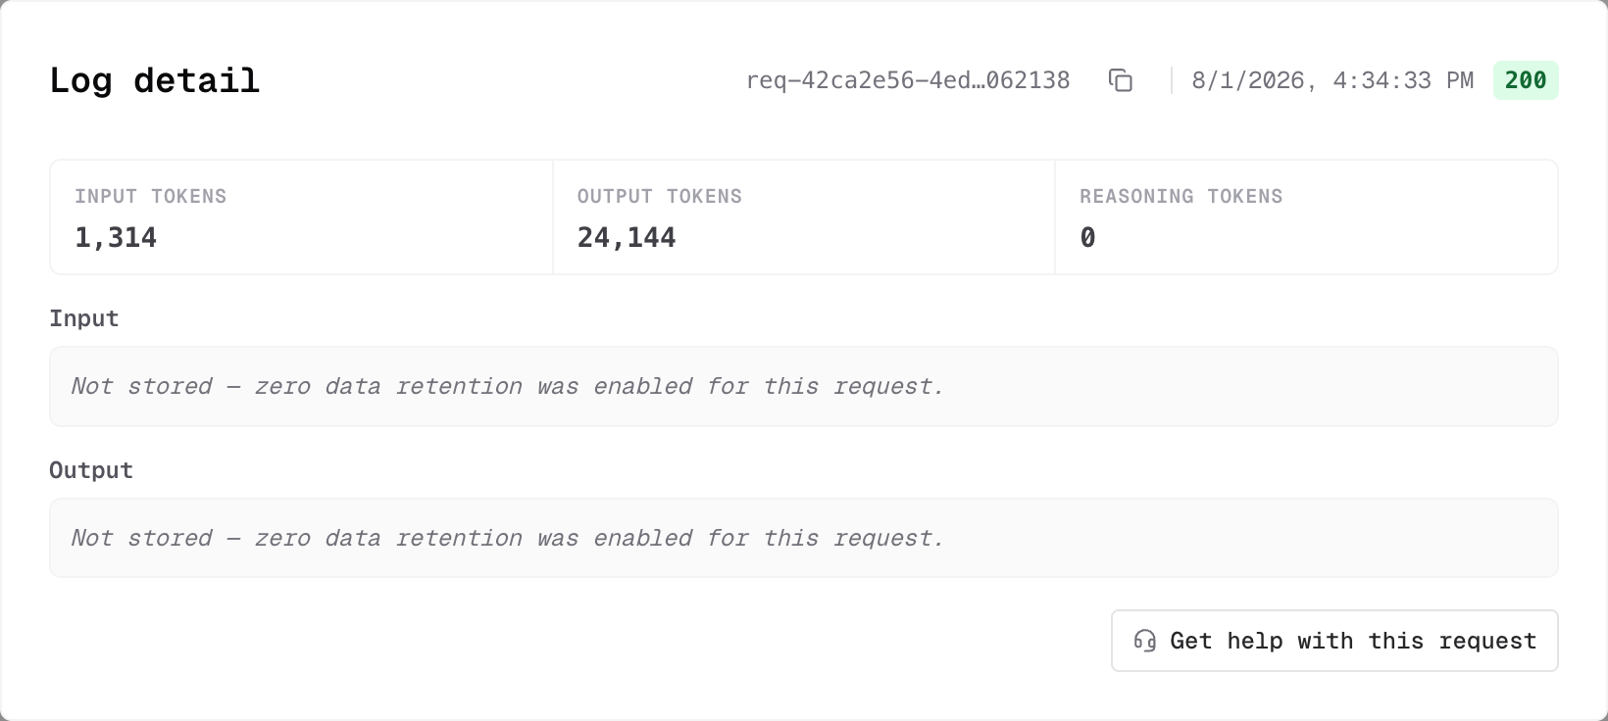Click the INPUT TOKENS caption

coord(151,197)
